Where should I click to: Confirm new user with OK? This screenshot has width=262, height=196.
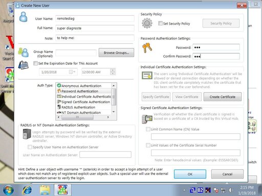[190, 174]
